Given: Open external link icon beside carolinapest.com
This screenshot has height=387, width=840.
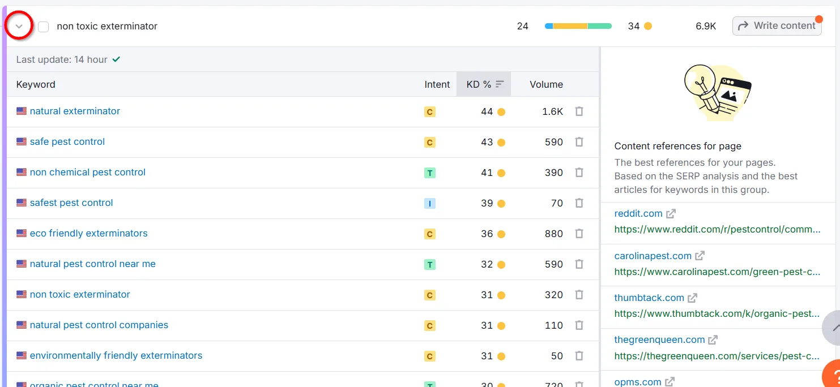Looking at the screenshot, I should 700,256.
